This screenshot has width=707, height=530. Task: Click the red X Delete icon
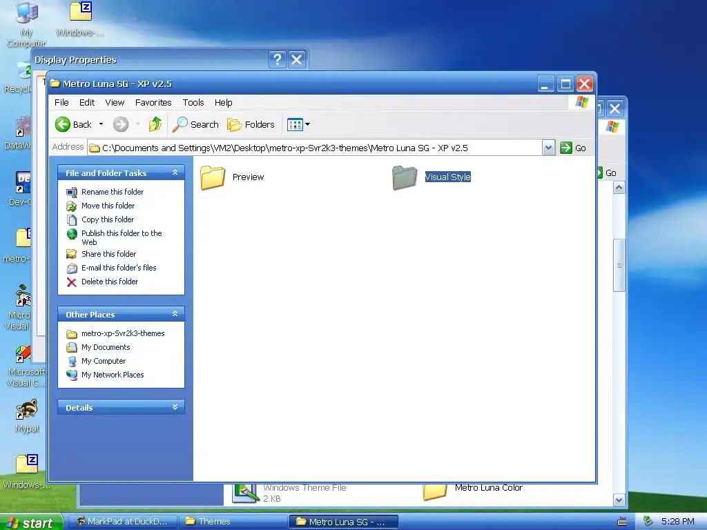[x=72, y=282]
